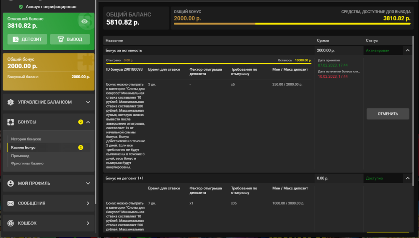Click the Бонусы puzzle icon
Screen dimensions: 419x238
[10, 122]
